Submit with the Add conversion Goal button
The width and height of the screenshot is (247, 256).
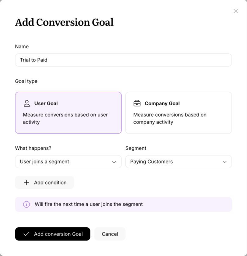coord(52,234)
